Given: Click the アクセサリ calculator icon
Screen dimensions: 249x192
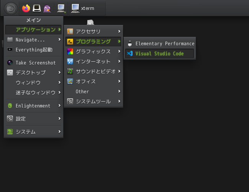Looking at the screenshot, I should tap(70, 31).
